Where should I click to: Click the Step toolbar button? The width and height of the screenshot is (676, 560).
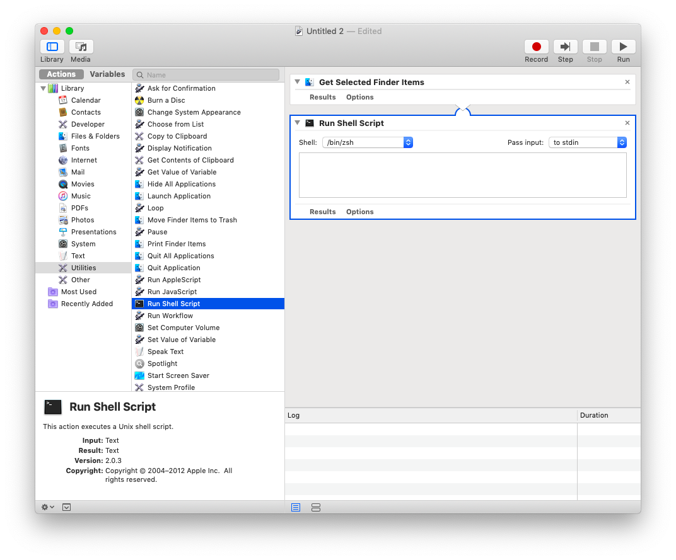[x=565, y=47]
